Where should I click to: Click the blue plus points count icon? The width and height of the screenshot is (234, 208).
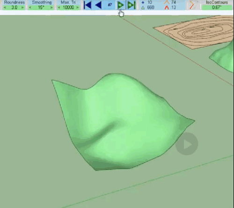point(143,2)
